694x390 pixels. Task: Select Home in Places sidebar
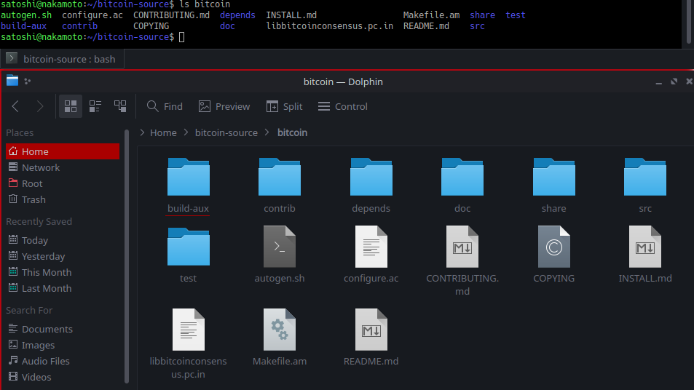[x=63, y=151]
